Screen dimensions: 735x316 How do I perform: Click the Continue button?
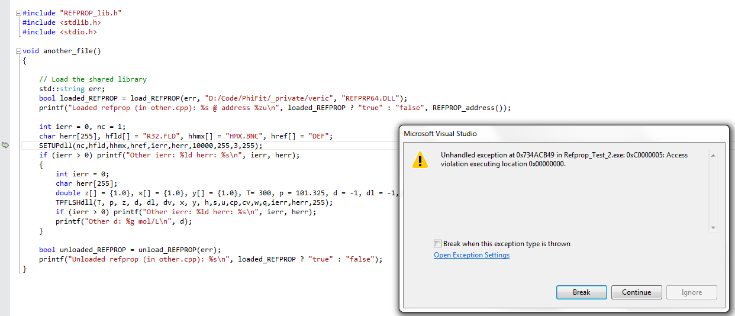click(636, 292)
